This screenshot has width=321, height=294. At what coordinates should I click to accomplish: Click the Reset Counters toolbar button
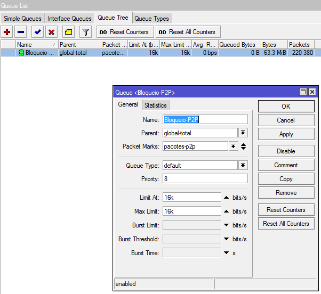[125, 32]
